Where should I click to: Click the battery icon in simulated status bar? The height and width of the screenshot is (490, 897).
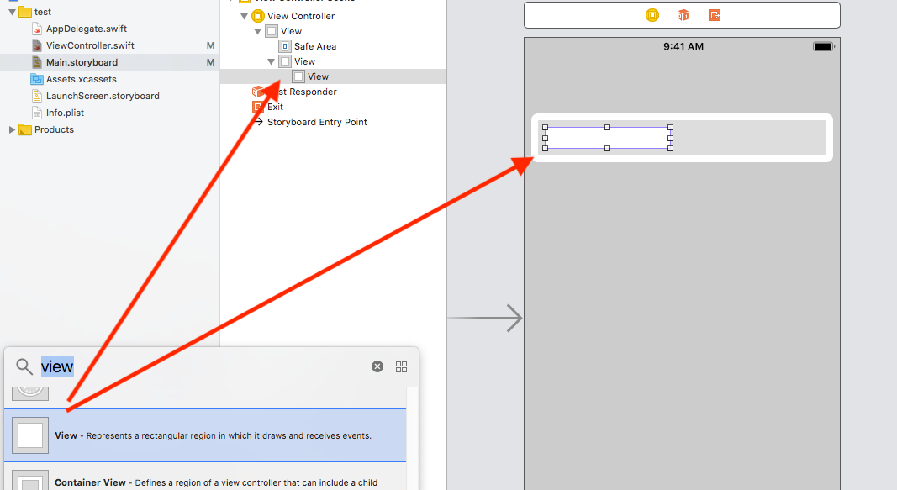(824, 47)
